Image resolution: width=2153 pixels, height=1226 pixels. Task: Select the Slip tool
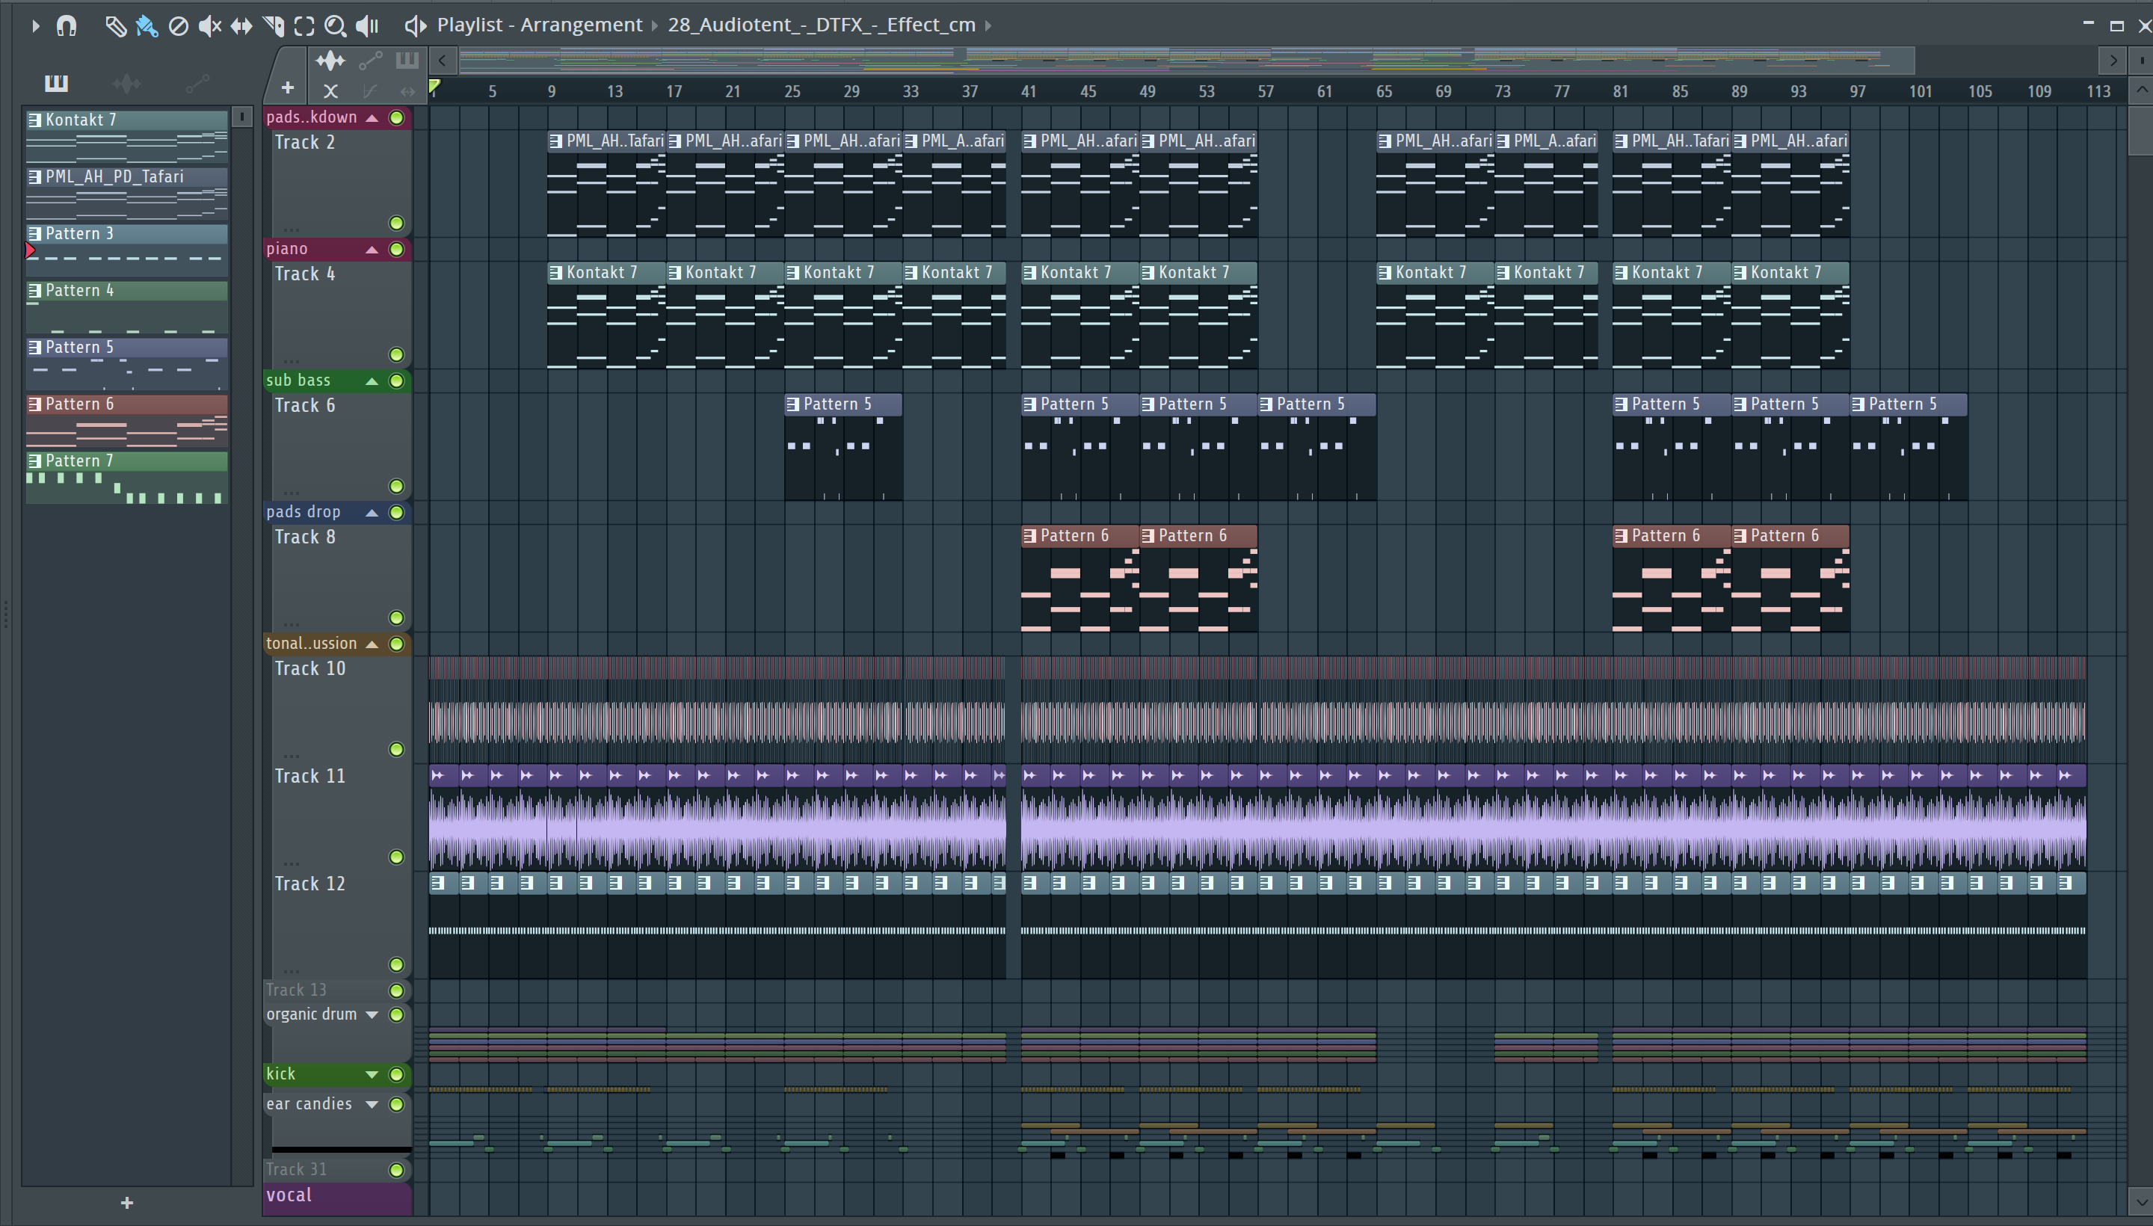coord(241,26)
